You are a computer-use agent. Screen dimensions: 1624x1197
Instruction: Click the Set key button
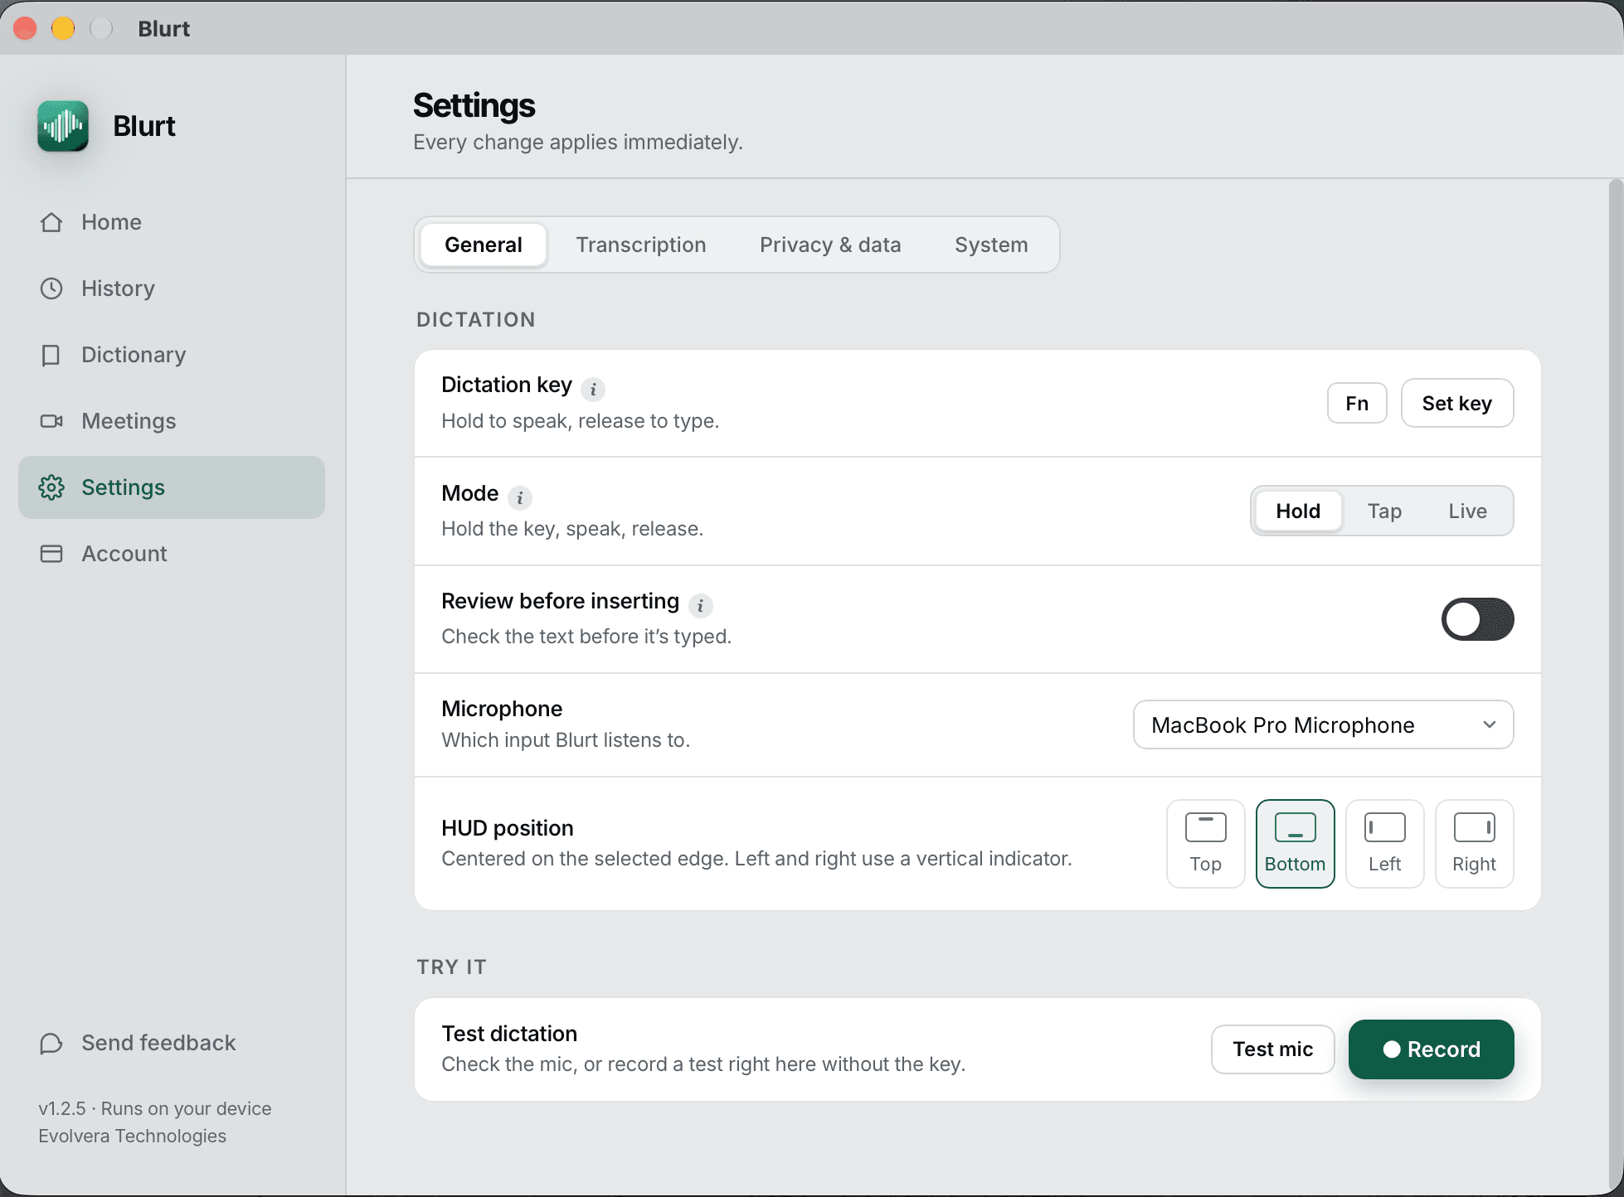1456,403
